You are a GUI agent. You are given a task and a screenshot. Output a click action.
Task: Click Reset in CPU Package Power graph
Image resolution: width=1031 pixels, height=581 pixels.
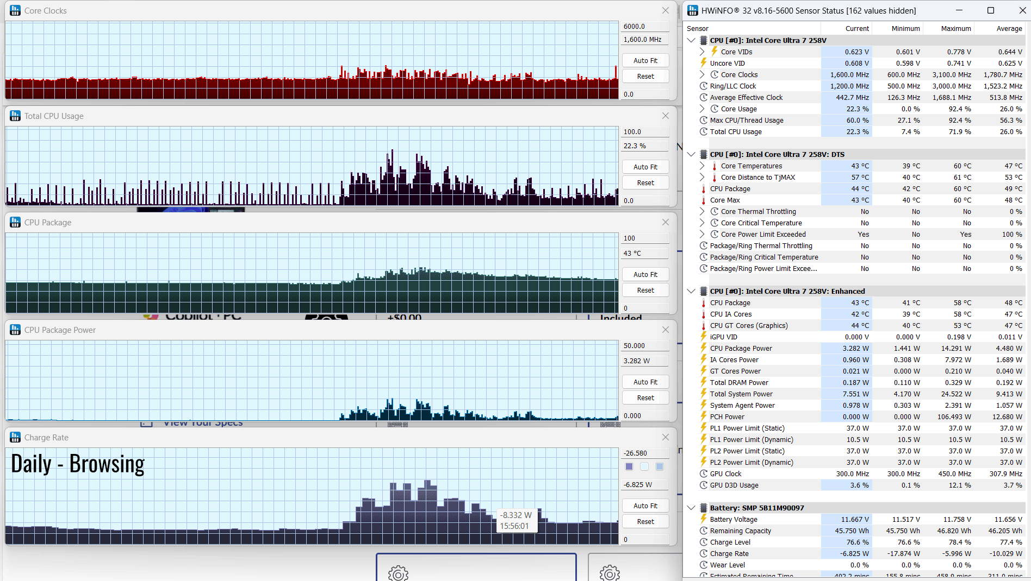645,397
